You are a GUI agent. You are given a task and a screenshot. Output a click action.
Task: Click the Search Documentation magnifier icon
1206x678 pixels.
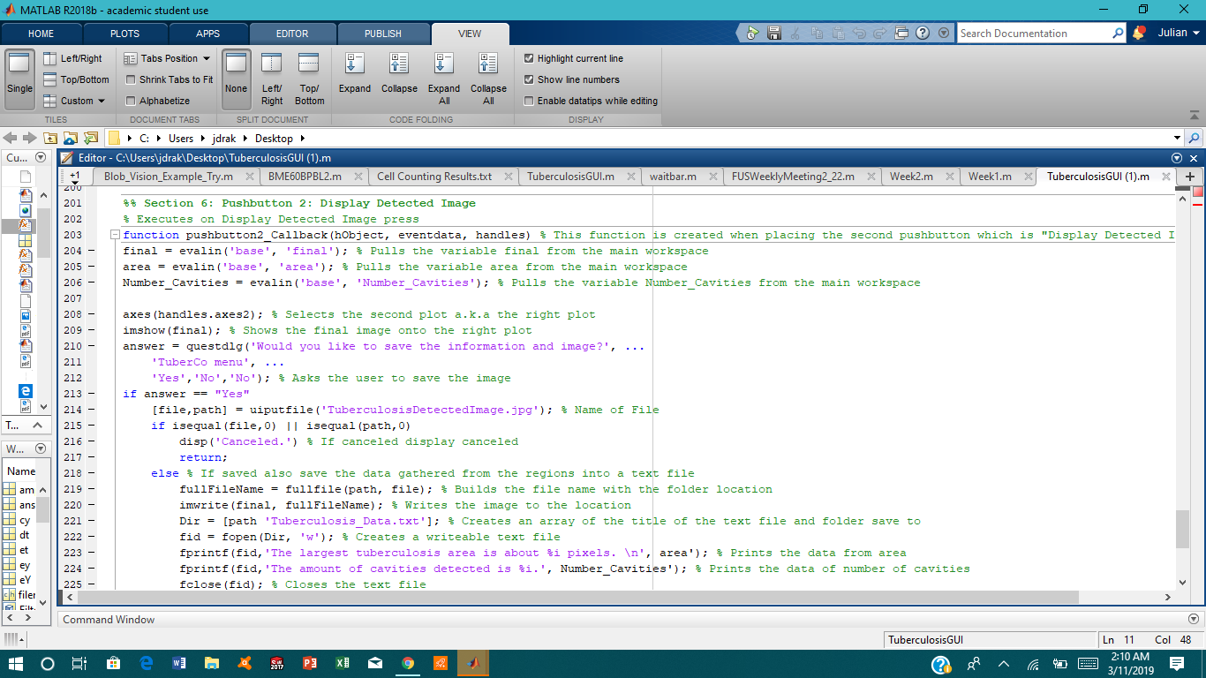point(1118,33)
